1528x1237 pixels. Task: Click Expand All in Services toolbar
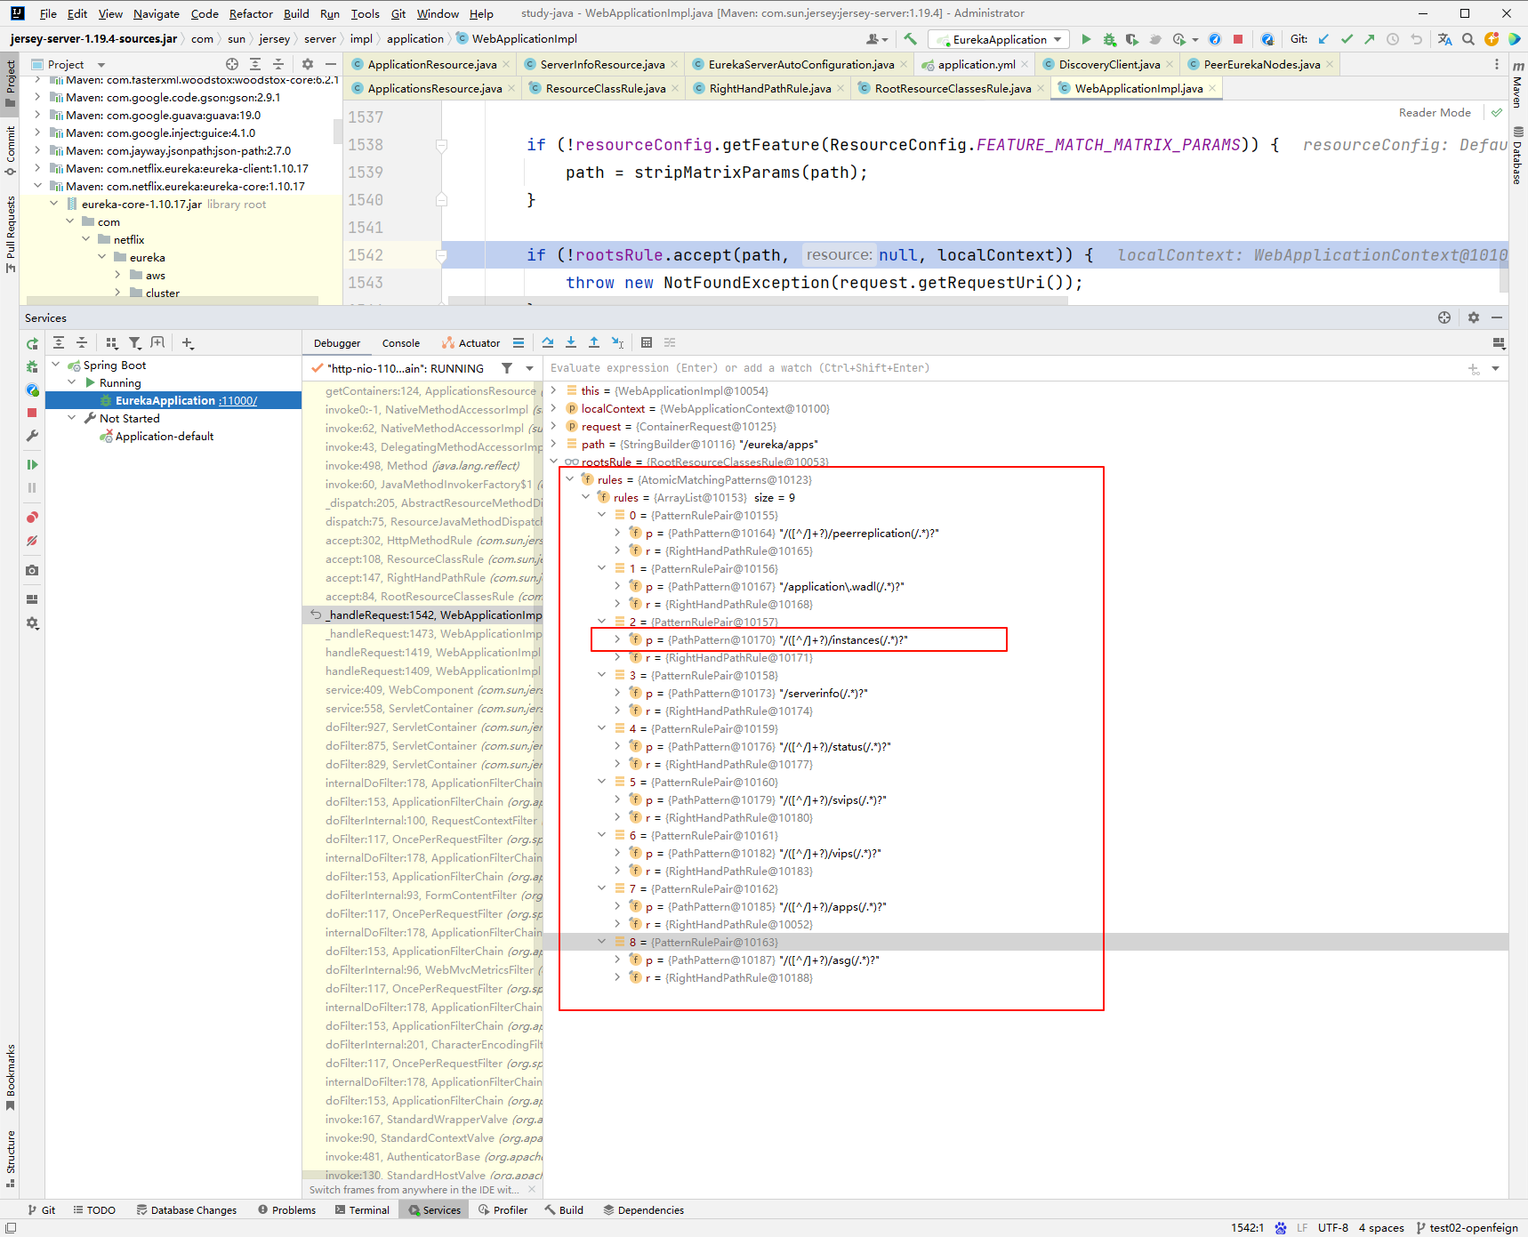tap(59, 342)
